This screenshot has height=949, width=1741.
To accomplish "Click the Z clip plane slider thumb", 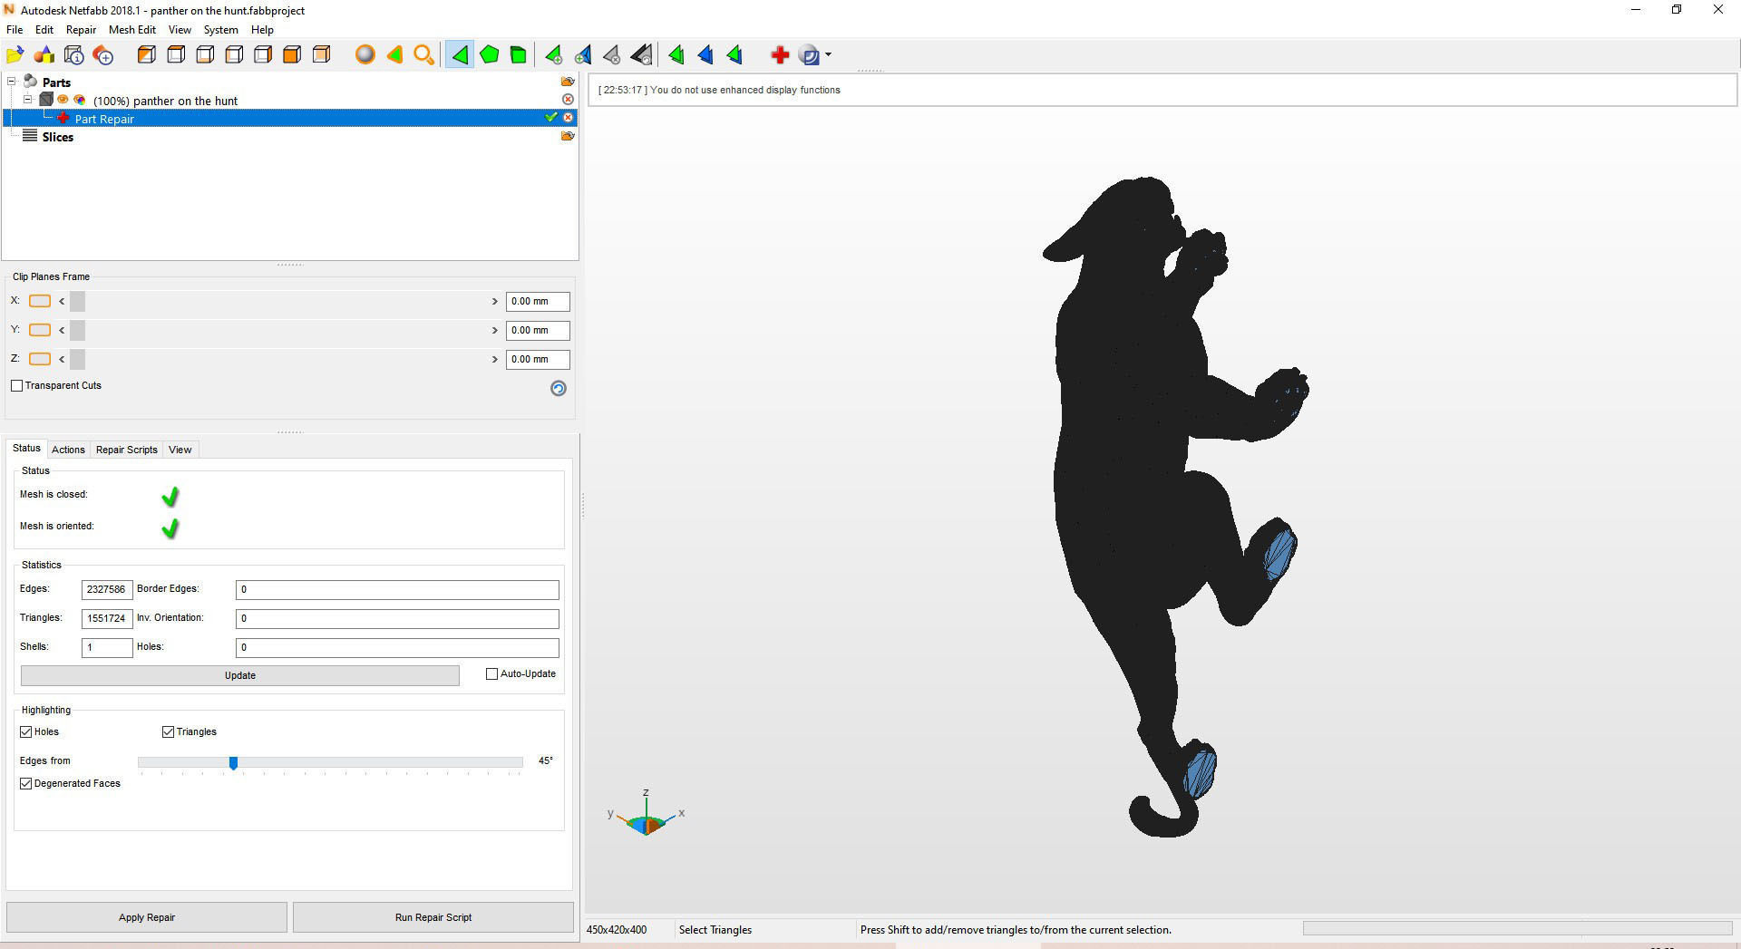I will point(77,359).
